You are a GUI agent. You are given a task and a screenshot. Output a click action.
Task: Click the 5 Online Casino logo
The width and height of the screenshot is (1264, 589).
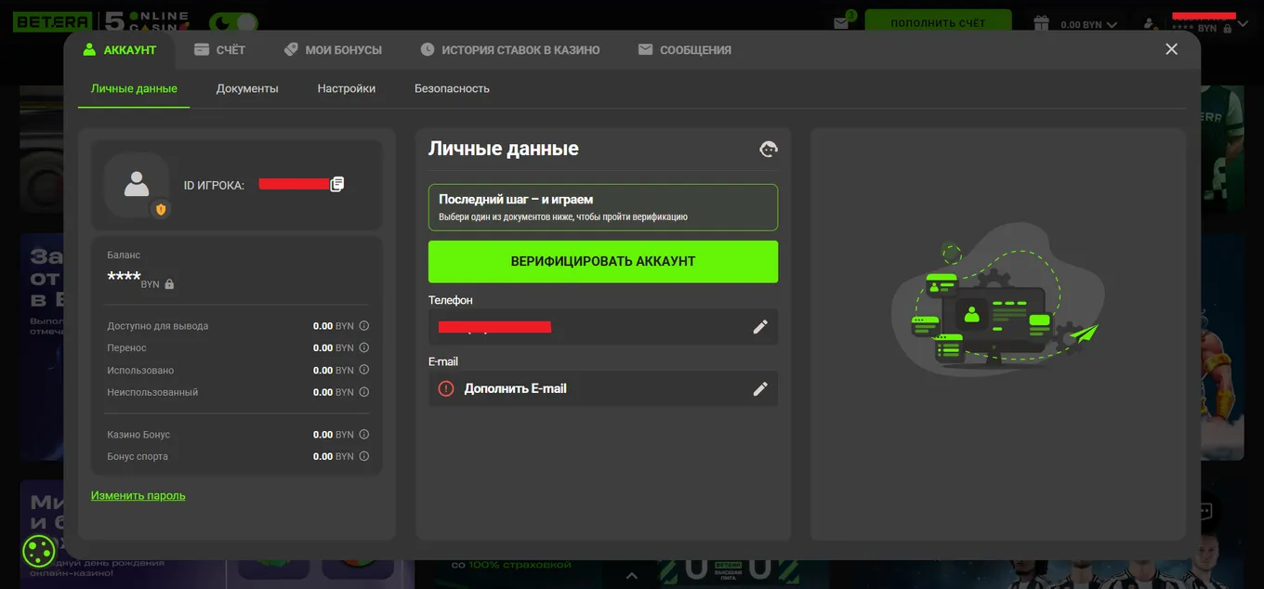[147, 21]
